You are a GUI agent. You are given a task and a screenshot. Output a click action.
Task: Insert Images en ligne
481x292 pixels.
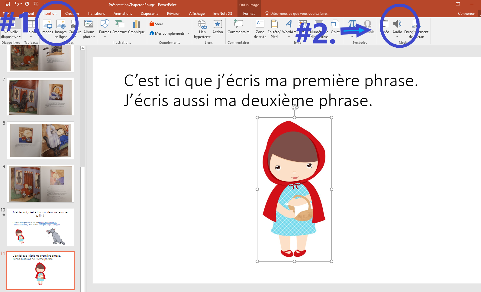coord(61,29)
